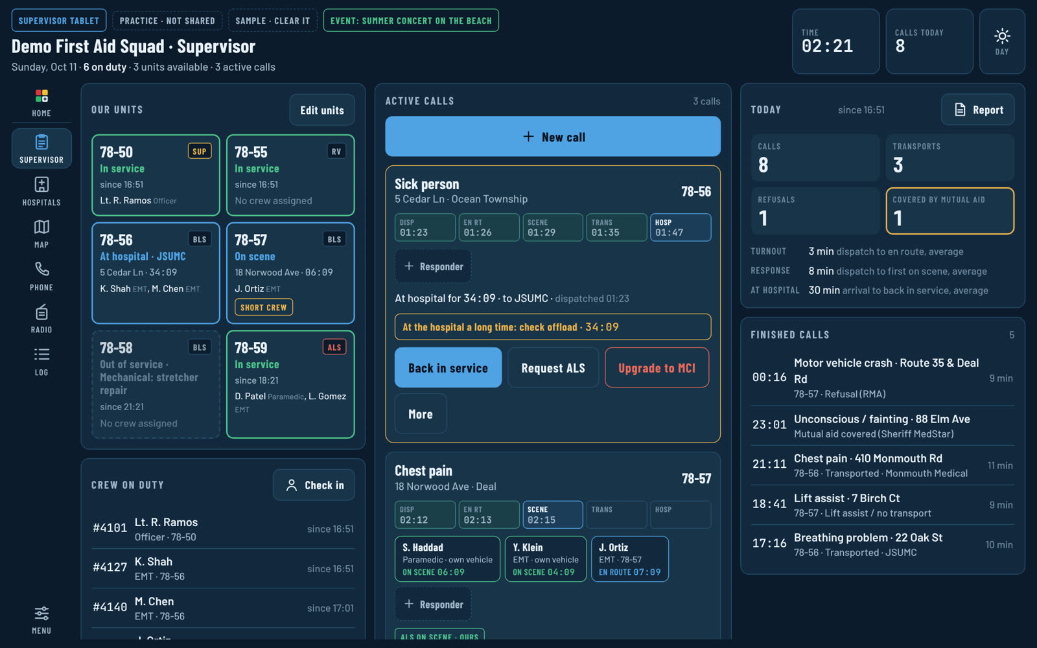Click Request ALS button
Image resolution: width=1037 pixels, height=648 pixels.
[553, 367]
